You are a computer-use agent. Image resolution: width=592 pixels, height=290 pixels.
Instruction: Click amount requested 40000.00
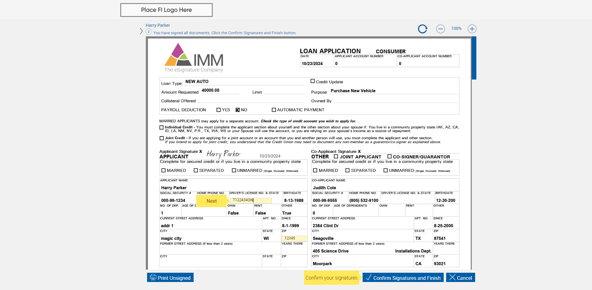click(x=211, y=90)
